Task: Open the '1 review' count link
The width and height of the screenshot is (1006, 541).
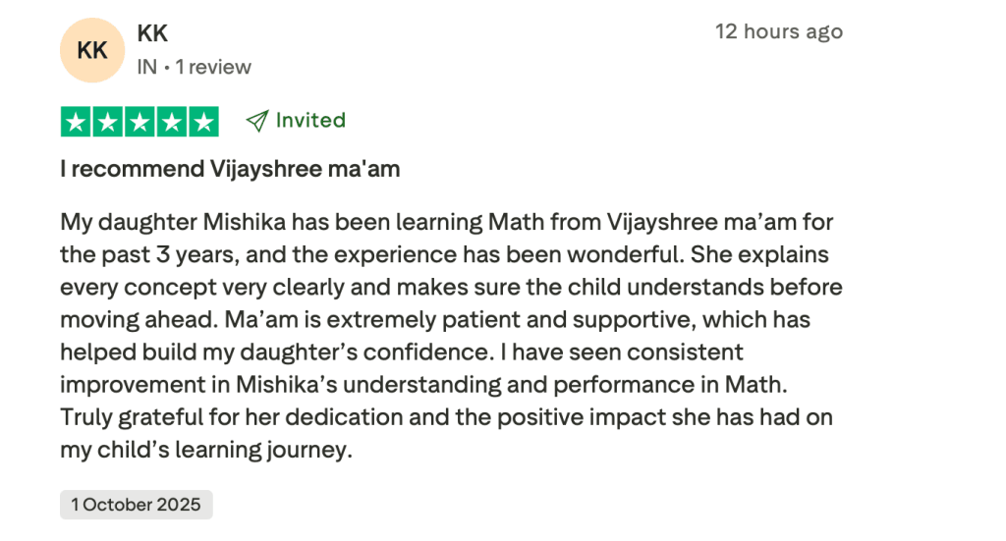Action: click(219, 67)
